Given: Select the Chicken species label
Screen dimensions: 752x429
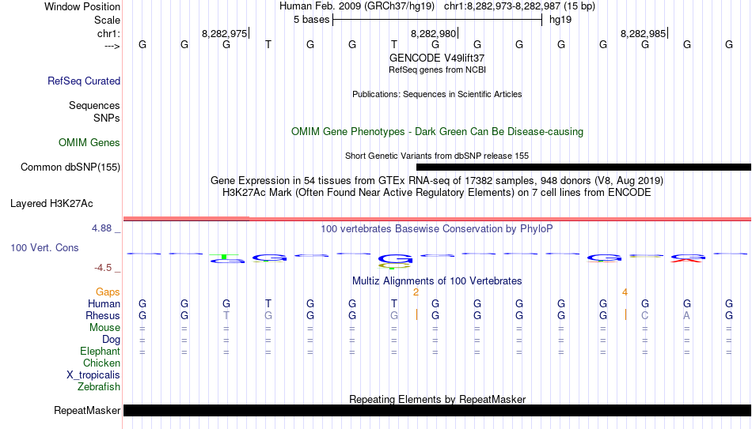Looking at the screenshot, I should coord(101,363).
